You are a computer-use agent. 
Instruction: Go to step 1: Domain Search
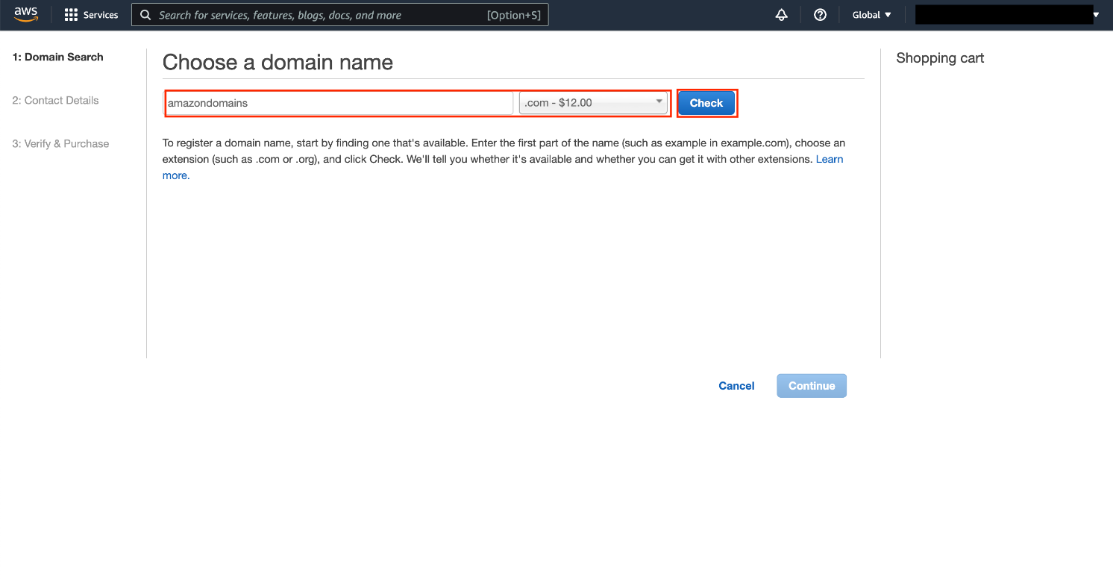tap(57, 57)
